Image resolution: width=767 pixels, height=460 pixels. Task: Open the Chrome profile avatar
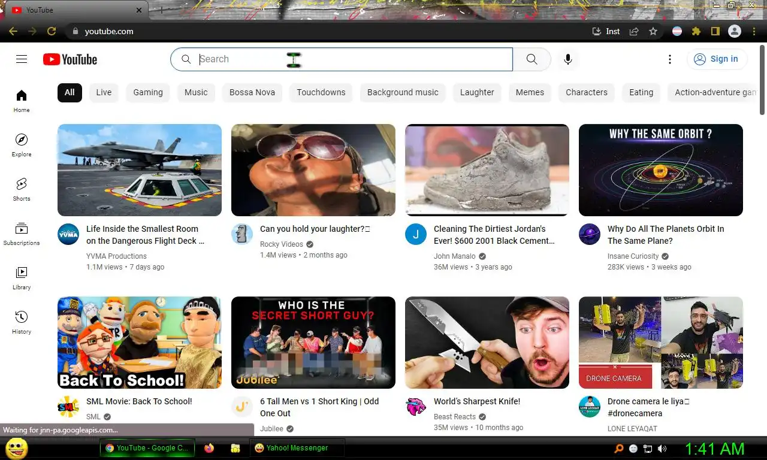[x=735, y=31]
